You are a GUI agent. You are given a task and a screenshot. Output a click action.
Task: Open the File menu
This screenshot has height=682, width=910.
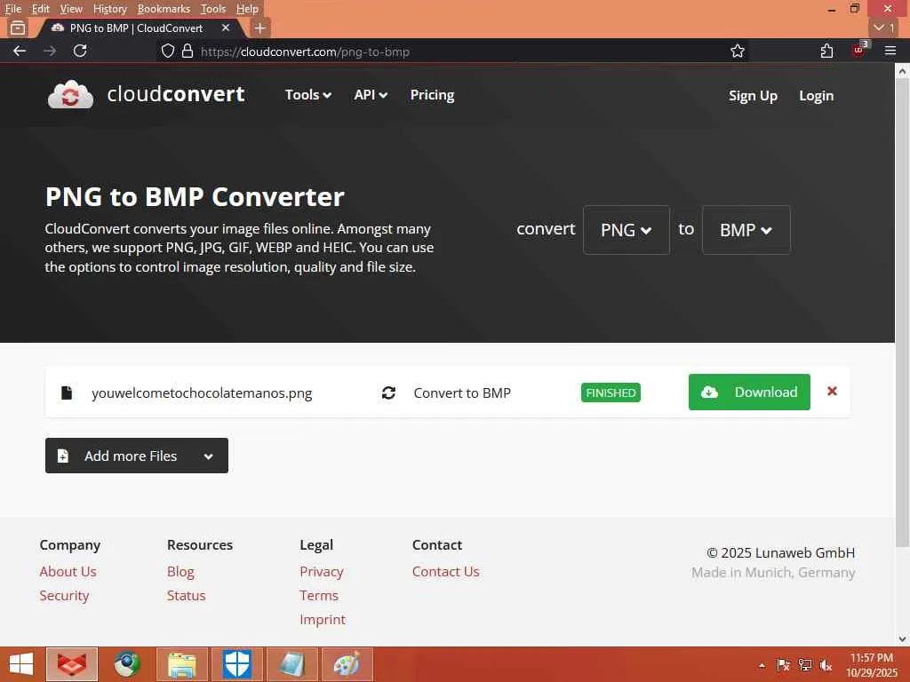pos(12,9)
